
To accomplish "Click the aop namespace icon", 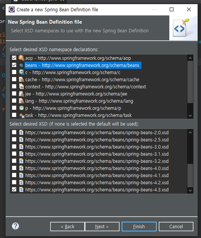I will (21, 58).
